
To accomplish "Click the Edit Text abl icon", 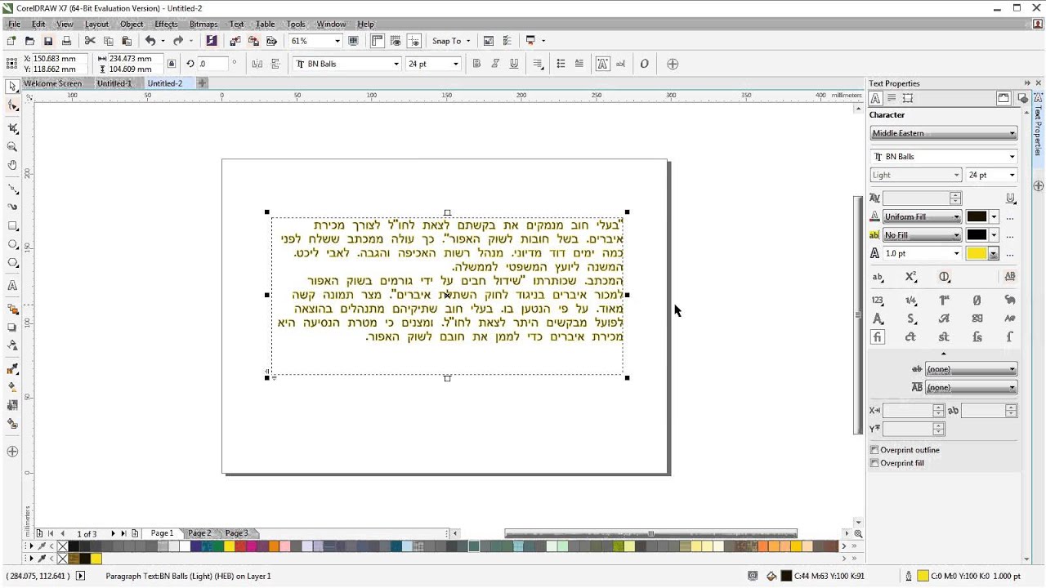I will (621, 64).
